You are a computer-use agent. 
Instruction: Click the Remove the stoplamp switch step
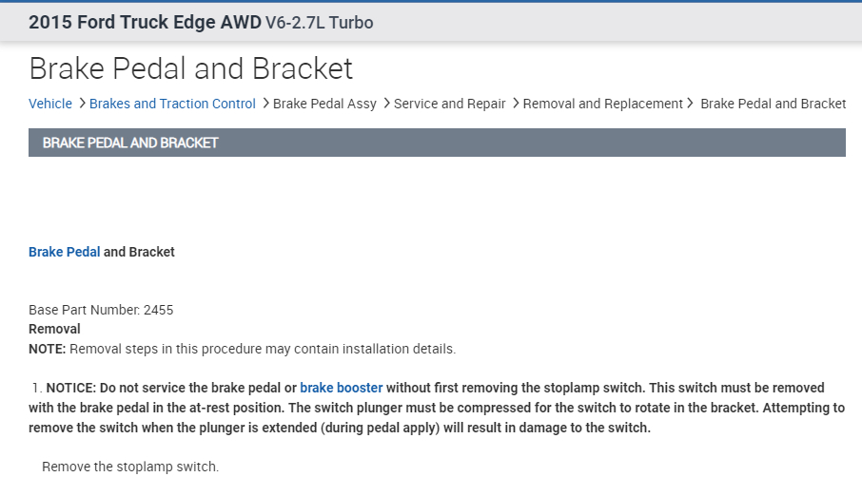[x=130, y=467]
